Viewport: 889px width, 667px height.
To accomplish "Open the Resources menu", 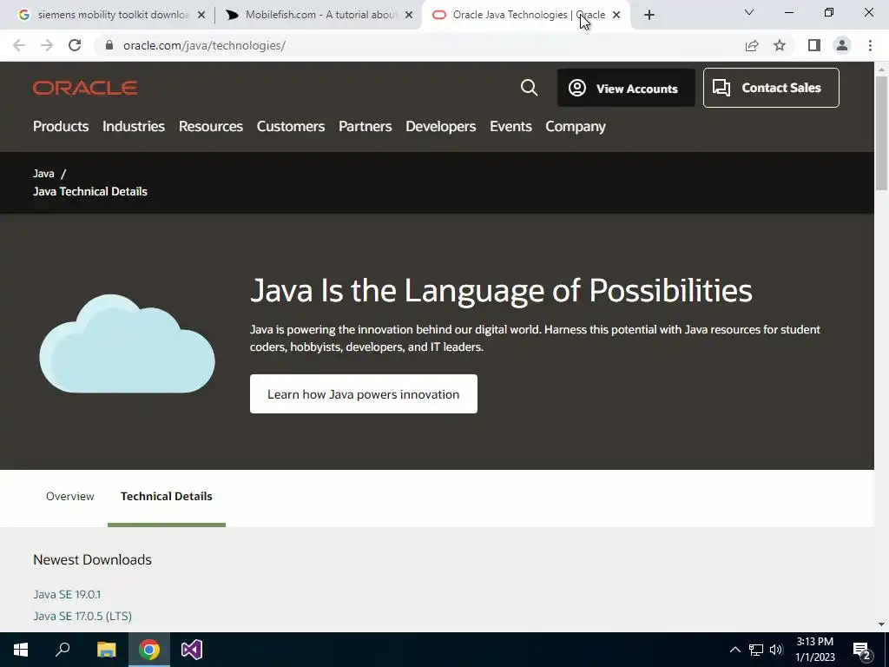I will coord(211,127).
